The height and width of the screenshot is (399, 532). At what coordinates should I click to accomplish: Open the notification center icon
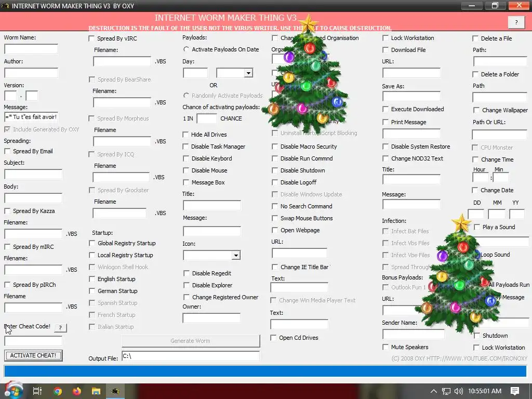(x=515, y=391)
